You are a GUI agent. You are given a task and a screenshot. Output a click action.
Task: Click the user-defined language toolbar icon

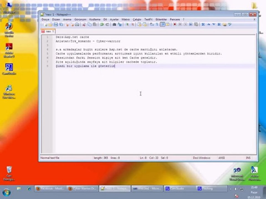(168, 25)
